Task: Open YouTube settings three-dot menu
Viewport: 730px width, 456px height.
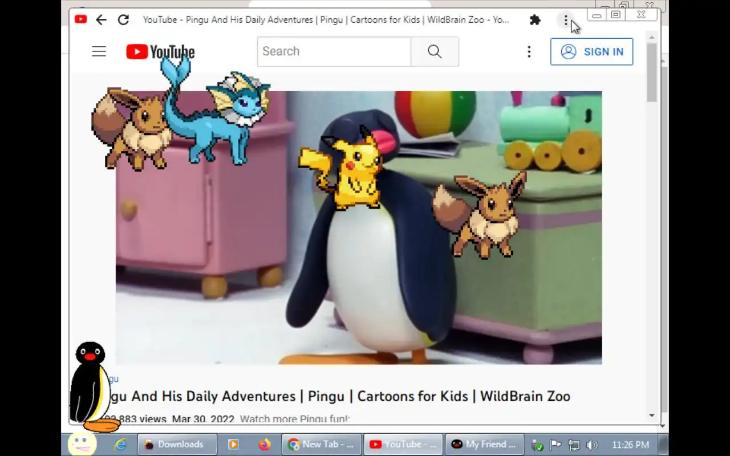Action: click(x=529, y=52)
